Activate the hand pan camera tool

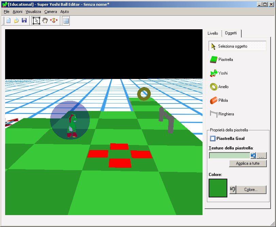(x=45, y=20)
